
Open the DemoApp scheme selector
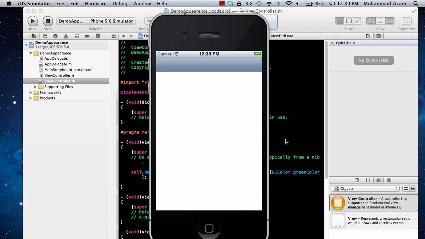point(71,21)
